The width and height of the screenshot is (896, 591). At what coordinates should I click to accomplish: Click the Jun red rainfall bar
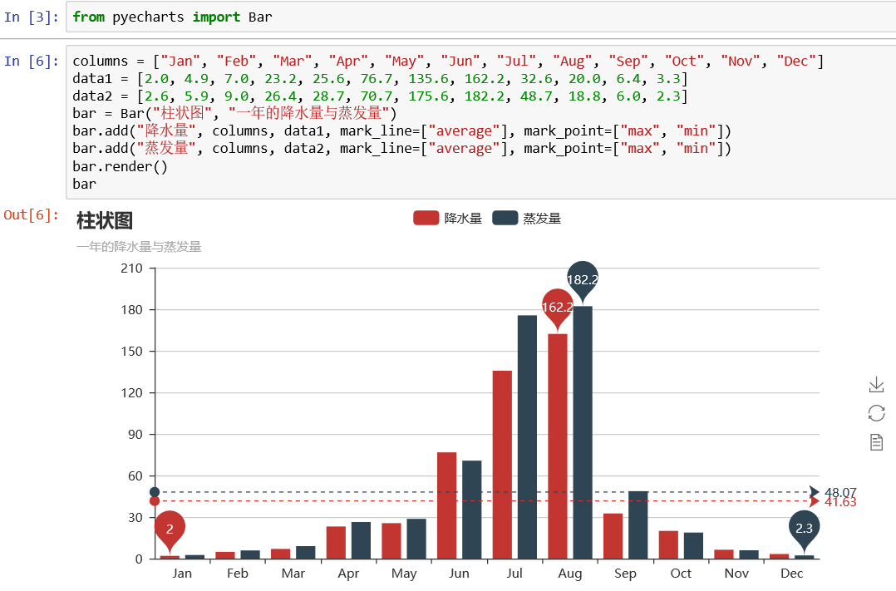tap(447, 506)
